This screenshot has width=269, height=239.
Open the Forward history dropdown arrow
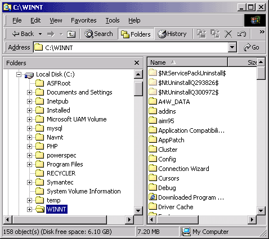[x=61, y=34]
